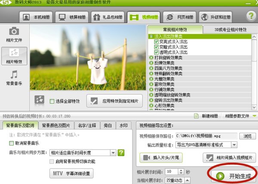Open the 本机相册 tab
The width and height of the screenshot is (258, 184).
36,17
